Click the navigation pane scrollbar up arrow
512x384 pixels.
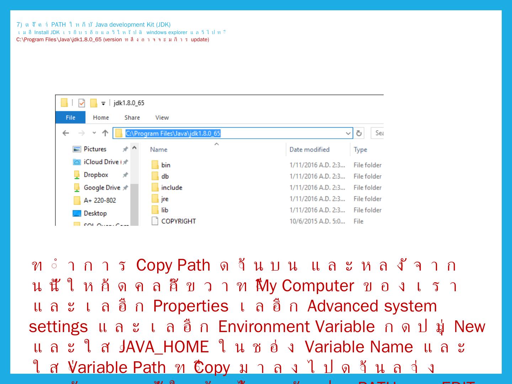[x=134, y=148]
